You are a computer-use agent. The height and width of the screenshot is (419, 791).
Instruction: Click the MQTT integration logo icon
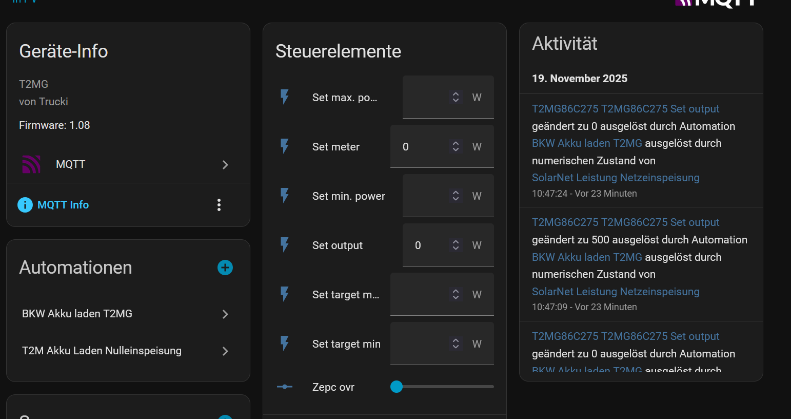pyautogui.click(x=31, y=164)
